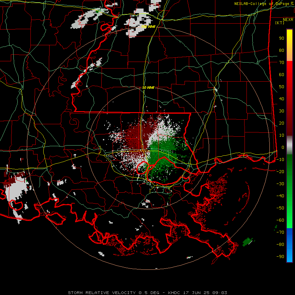The image size is (295, 295).
Task: Click the 80 value on color scale
Action: (282, 50)
